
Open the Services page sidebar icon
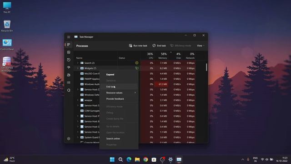point(69,90)
